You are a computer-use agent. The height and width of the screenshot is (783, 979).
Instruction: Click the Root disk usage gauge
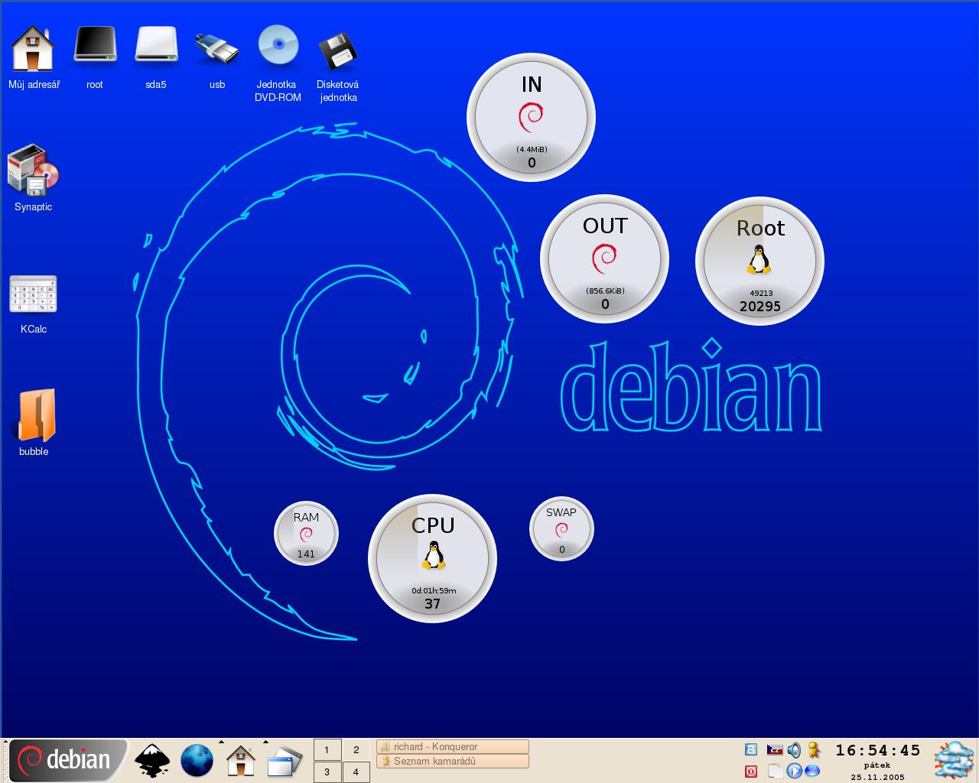click(x=759, y=261)
